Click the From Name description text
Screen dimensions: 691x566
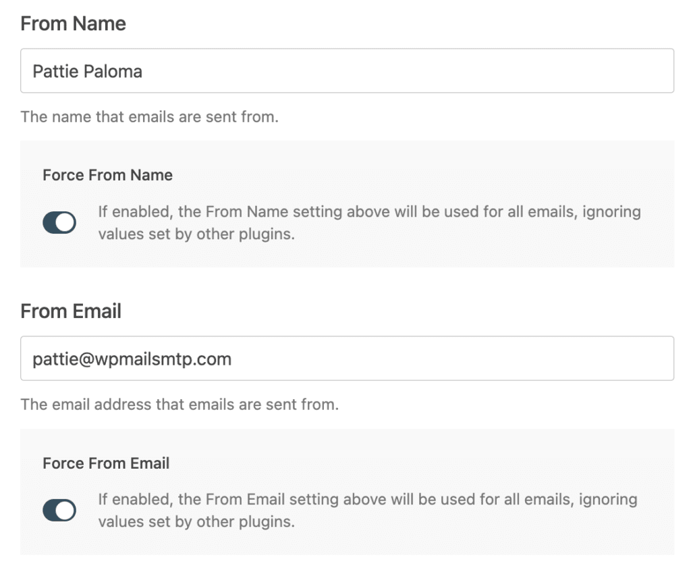coord(148,116)
